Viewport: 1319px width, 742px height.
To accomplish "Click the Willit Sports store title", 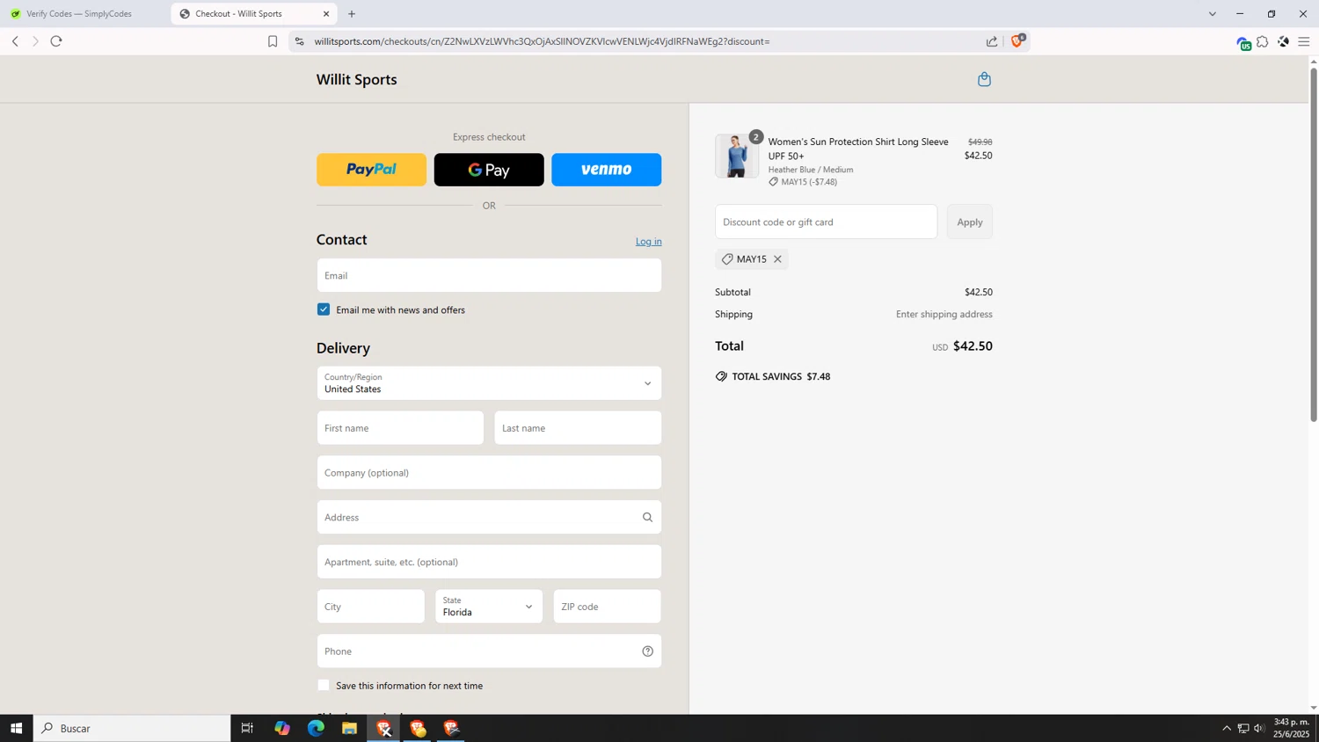I will [x=357, y=79].
